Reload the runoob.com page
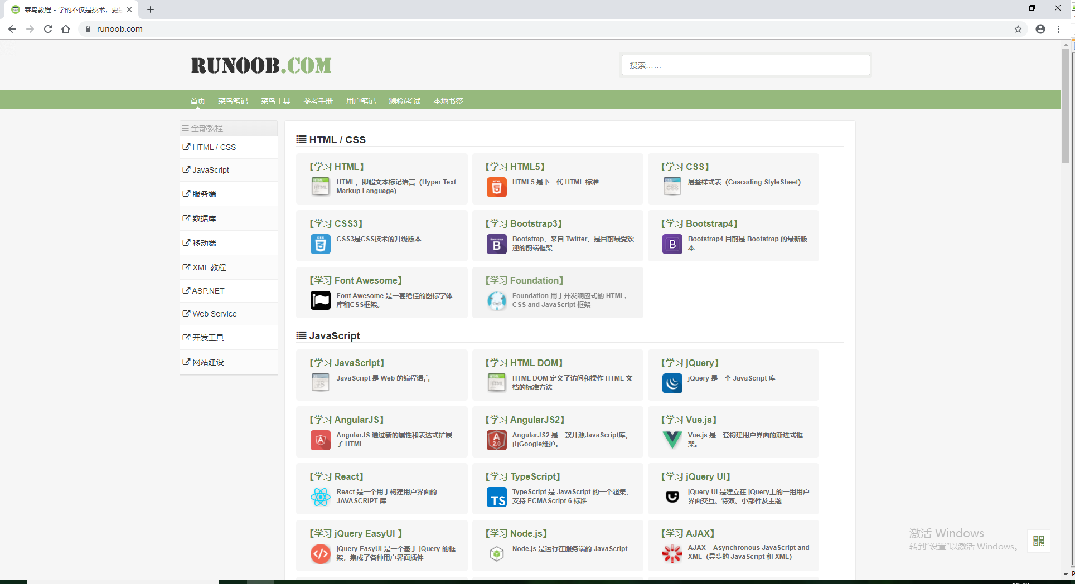This screenshot has height=584, width=1075. [x=48, y=29]
